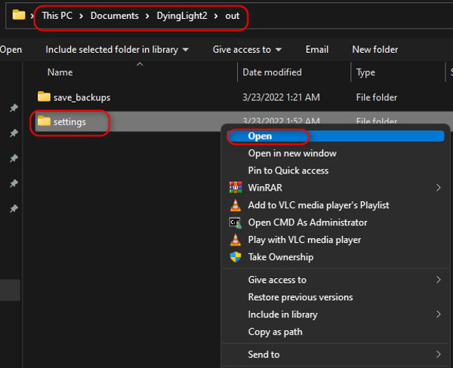Click the WinRAR icon in context menu
453x368 pixels.
(236, 188)
